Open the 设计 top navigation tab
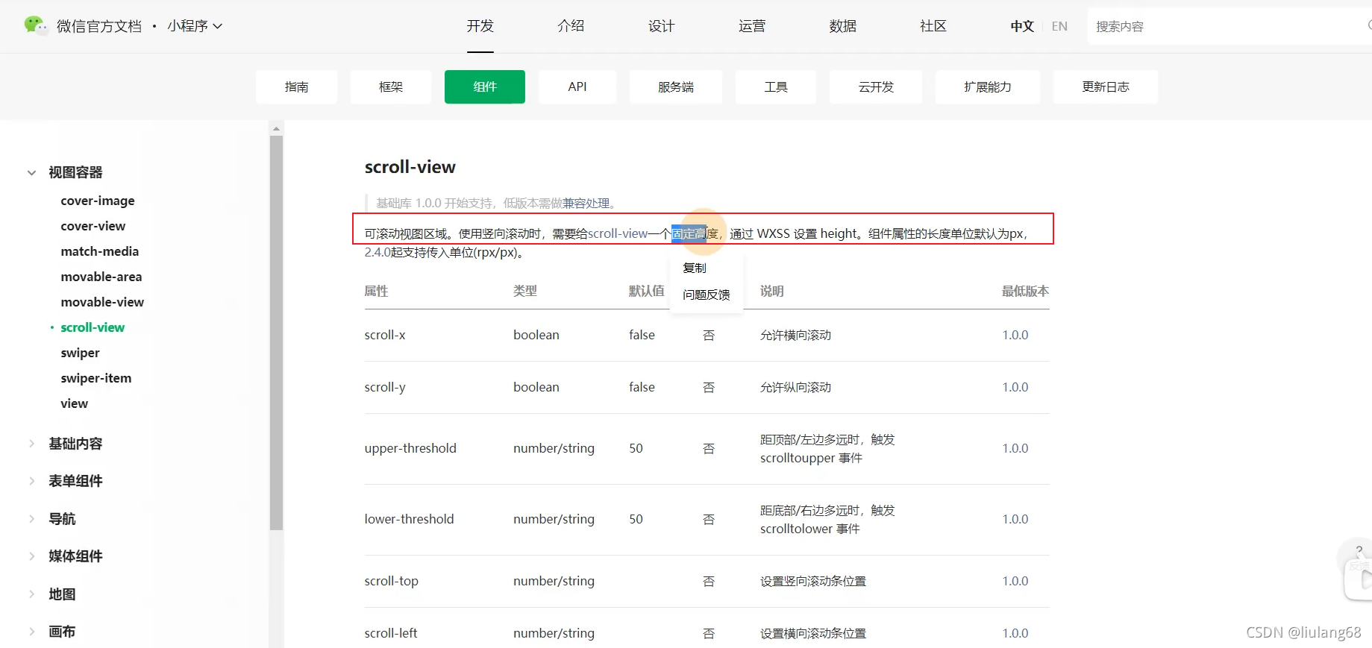This screenshot has height=648, width=1372. pos(661,26)
